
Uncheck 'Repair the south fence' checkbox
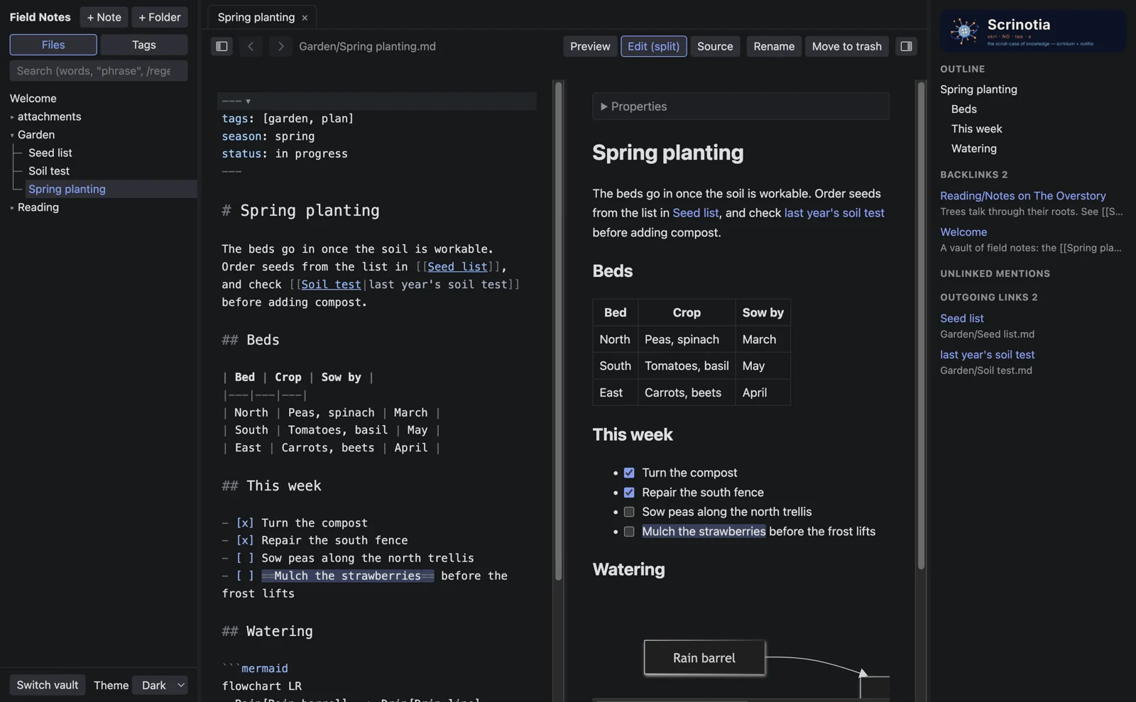pos(629,493)
